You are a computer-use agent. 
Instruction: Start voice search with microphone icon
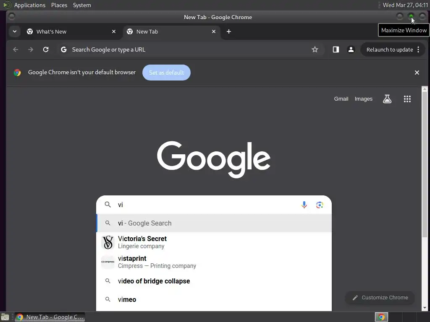[x=304, y=205]
